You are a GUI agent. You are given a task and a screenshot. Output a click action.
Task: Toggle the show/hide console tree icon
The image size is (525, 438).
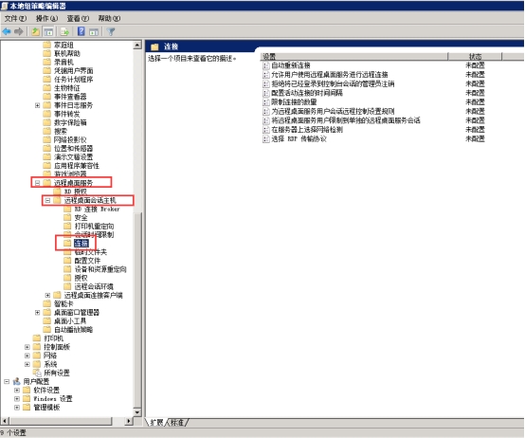tap(48, 32)
